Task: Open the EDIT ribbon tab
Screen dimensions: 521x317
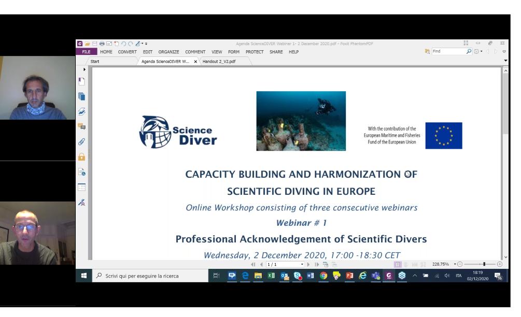Action: (x=148, y=52)
